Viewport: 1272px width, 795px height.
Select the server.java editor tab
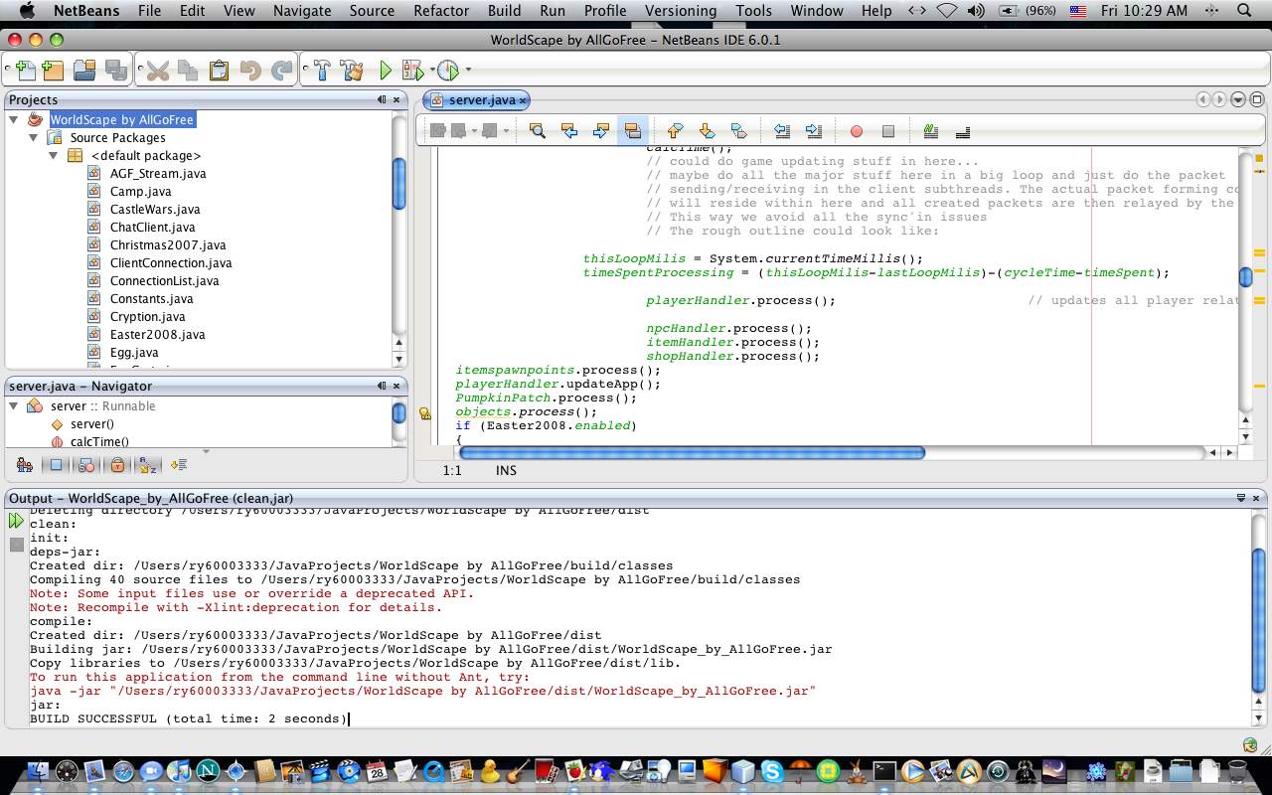[x=475, y=99]
